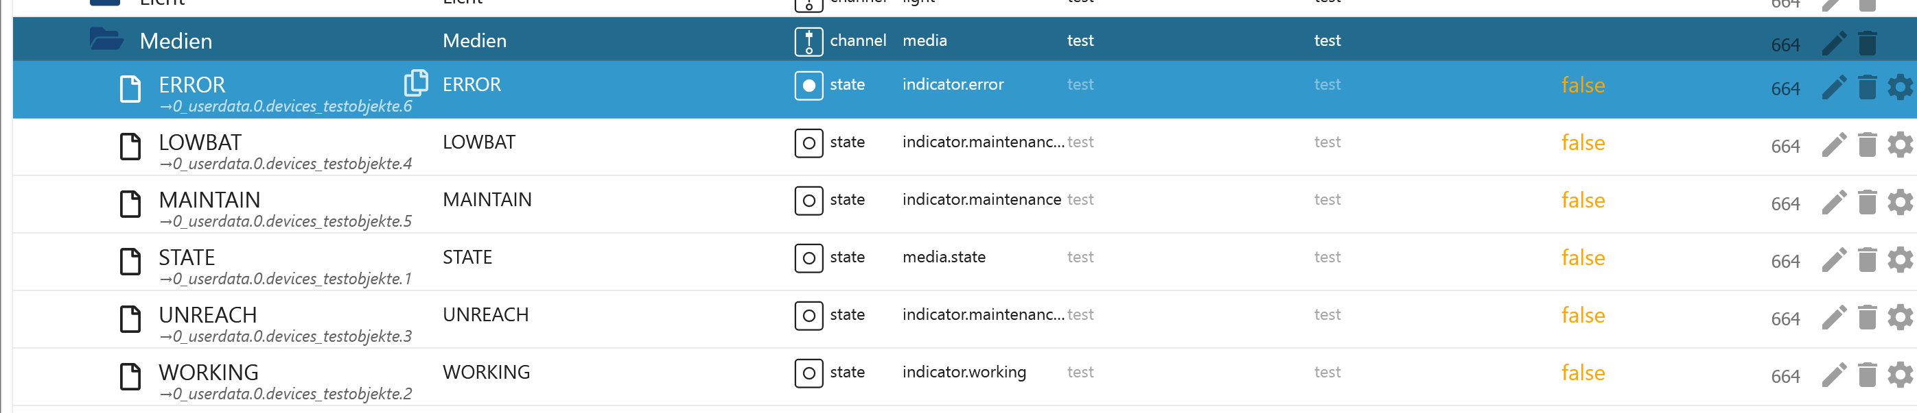Image resolution: width=1917 pixels, height=413 pixels.
Task: Edit the Medien channel object
Action: (1834, 43)
